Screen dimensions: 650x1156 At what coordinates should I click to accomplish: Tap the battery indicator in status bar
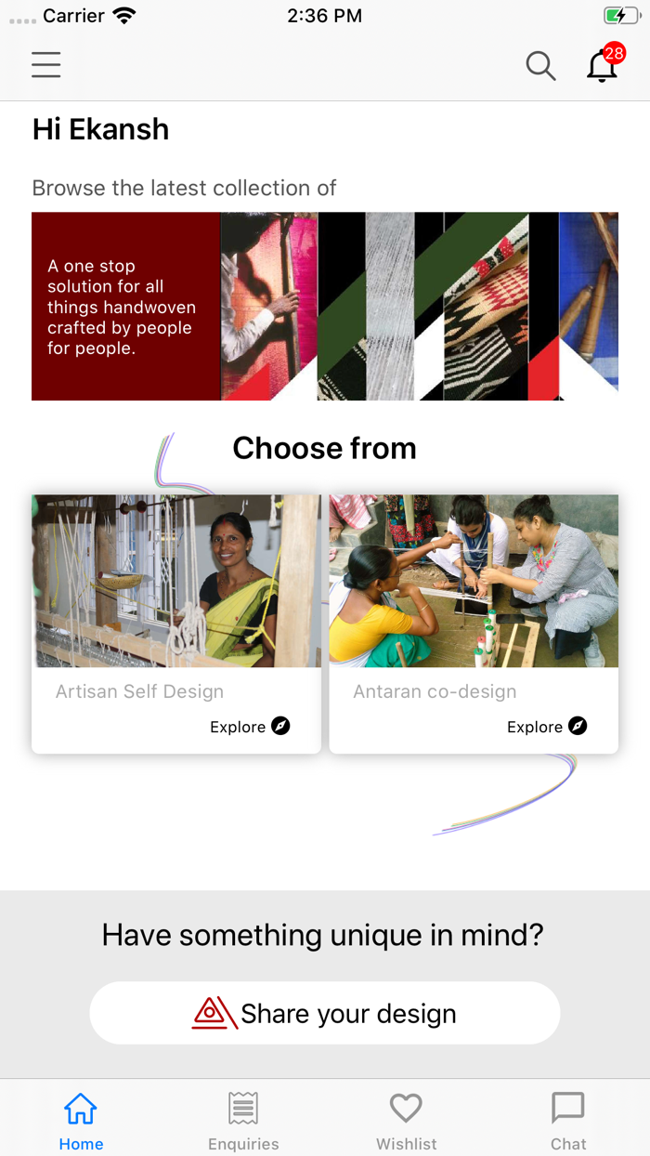[620, 16]
